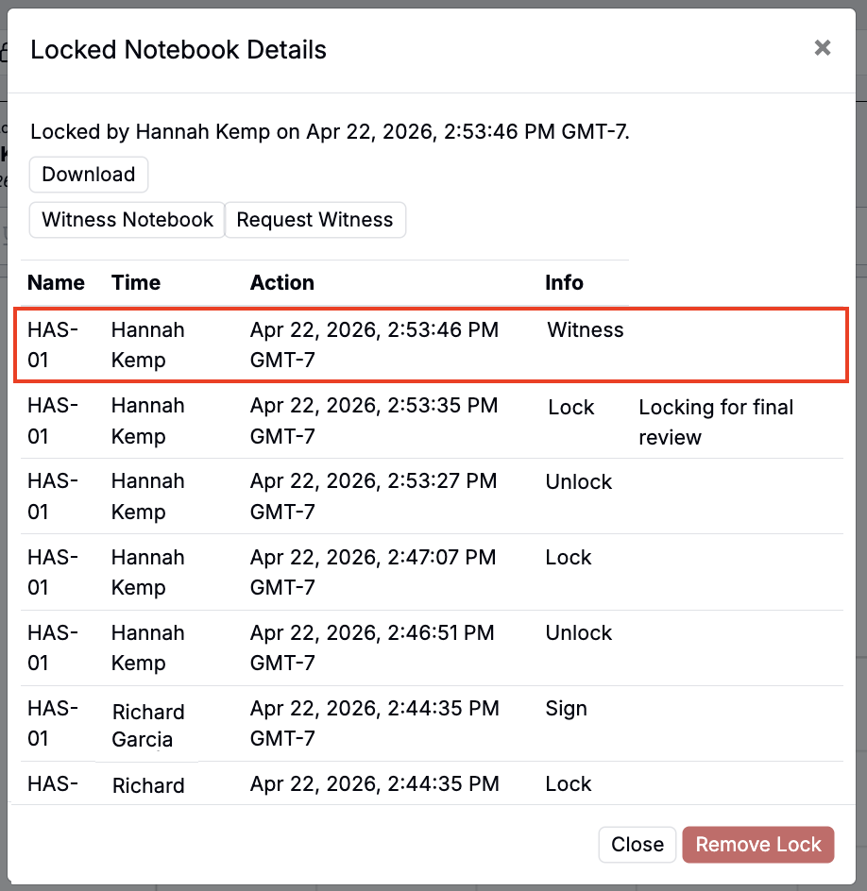The width and height of the screenshot is (867, 891).
Task: Click the Request Witness button
Action: [x=314, y=220]
